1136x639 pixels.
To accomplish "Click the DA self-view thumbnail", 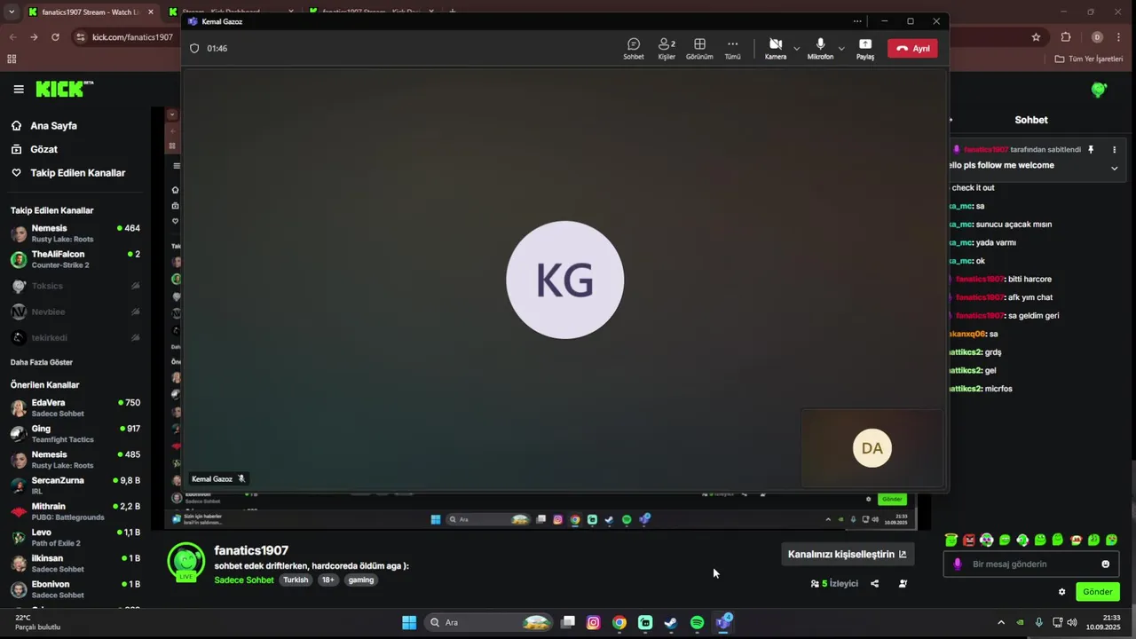I will coord(872,448).
